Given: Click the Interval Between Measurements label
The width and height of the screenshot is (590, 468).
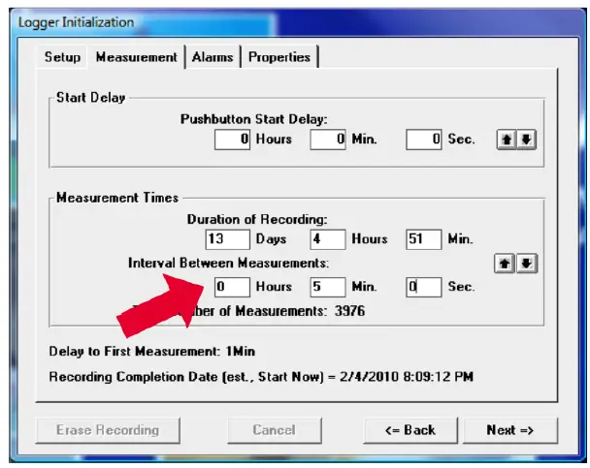Looking at the screenshot, I should [228, 263].
